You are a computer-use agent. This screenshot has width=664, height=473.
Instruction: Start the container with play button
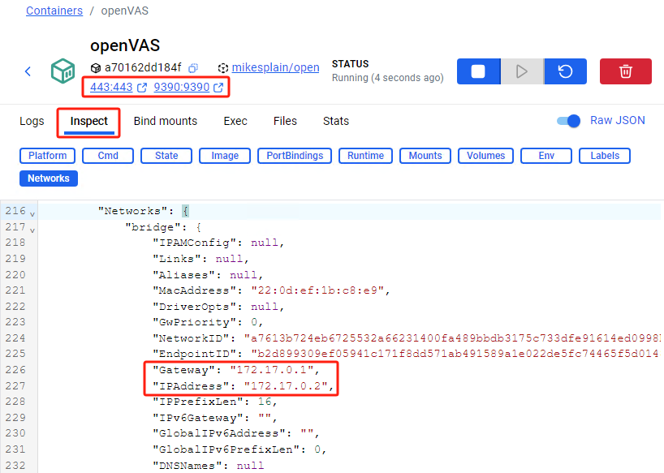[522, 71]
